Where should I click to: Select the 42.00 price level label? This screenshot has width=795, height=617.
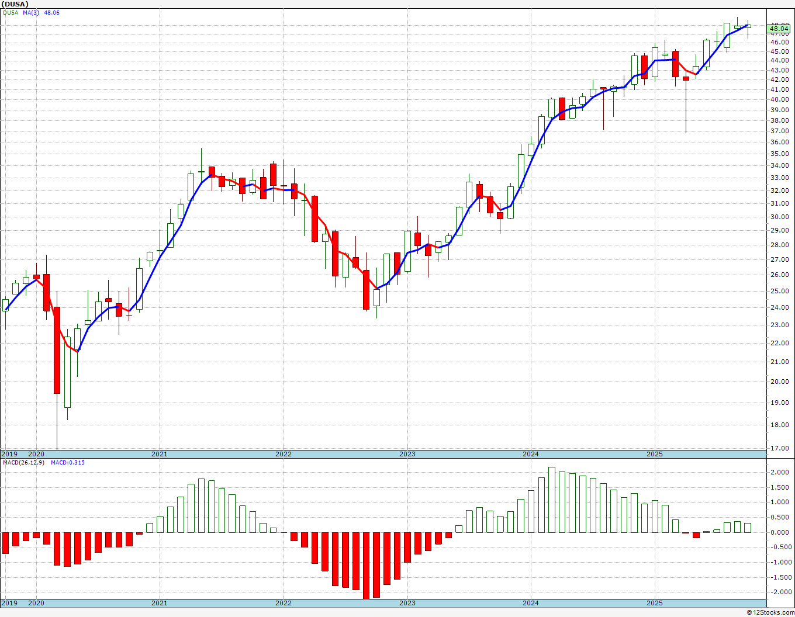click(780, 80)
